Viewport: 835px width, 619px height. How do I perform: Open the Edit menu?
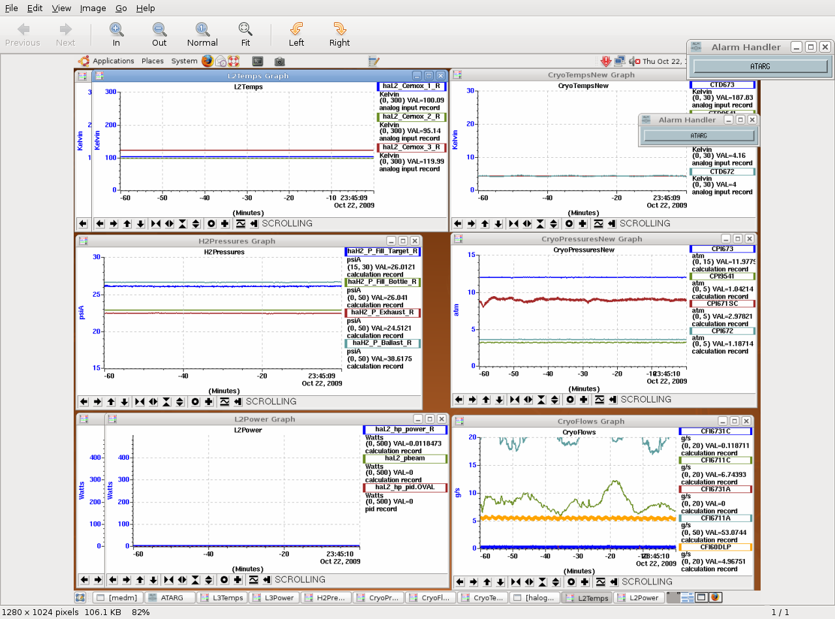point(35,8)
